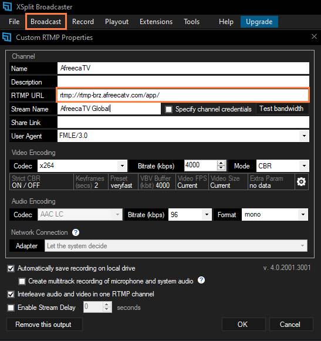Click the Cancel button
321x341 pixels.
coord(291,325)
